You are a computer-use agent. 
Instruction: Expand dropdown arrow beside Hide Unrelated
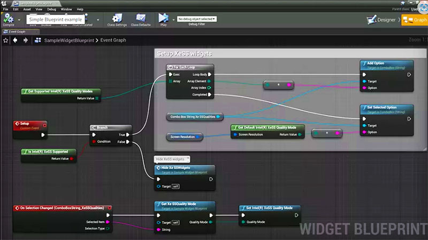click(x=98, y=20)
